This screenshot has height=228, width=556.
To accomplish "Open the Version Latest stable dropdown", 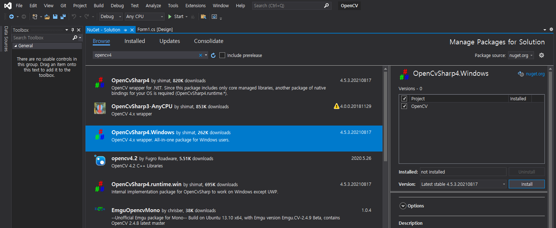I will click(463, 184).
